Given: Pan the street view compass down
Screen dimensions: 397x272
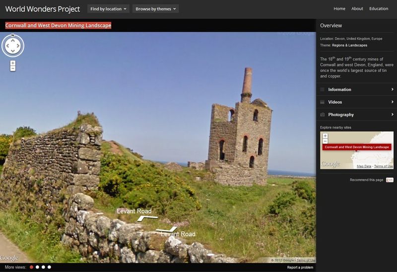Looking at the screenshot, I should 13,51.
